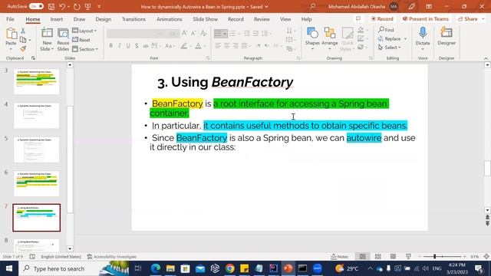The image size is (491, 276).
Task: Open the text highlight color picker
Action: (x=184, y=46)
